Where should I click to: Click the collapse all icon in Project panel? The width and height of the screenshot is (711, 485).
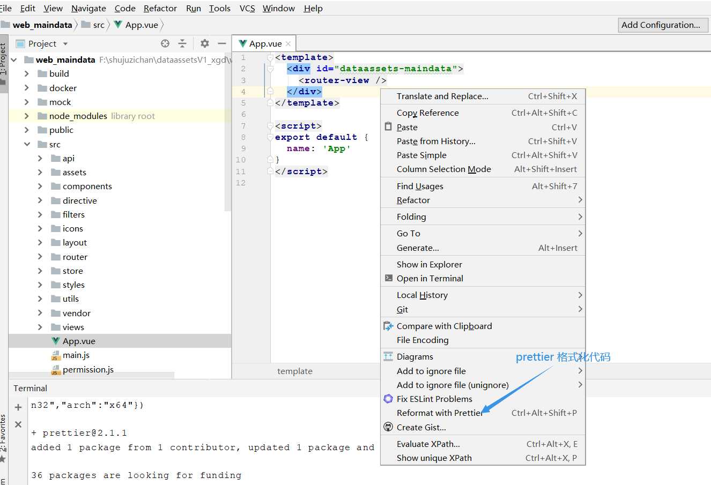point(182,44)
